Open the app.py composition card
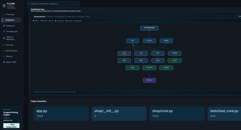Screen dimensions: 241x130 pyautogui.click(x=61, y=114)
